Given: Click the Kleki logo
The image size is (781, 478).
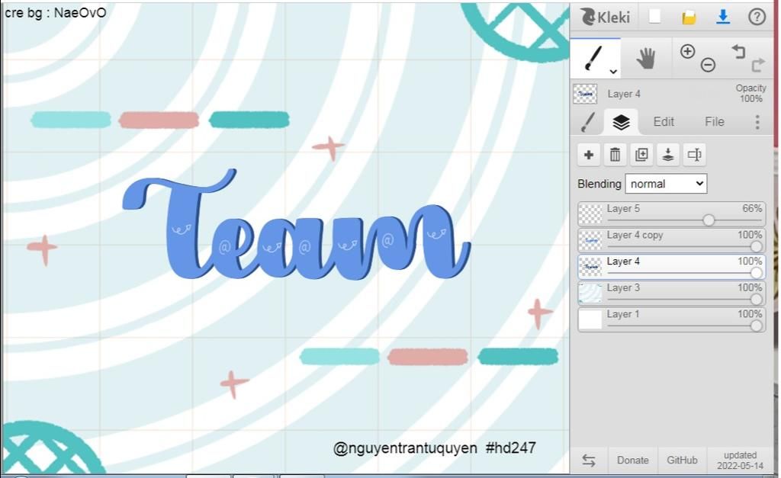Looking at the screenshot, I should click(605, 18).
